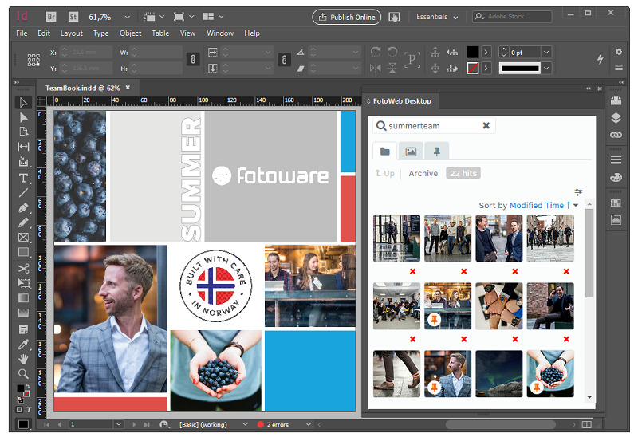Screen dimensions: 638x441
Task: Toggle constrain width and height proportions
Action: point(193,59)
